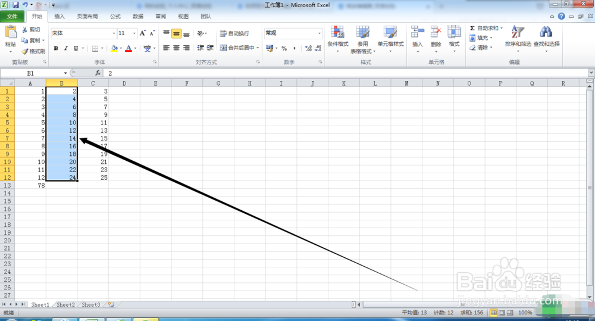Click the percent style button

(x=284, y=48)
